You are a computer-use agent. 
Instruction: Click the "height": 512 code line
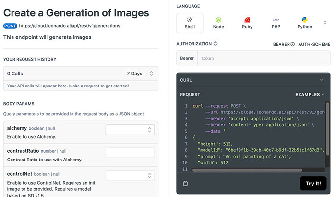215,144
